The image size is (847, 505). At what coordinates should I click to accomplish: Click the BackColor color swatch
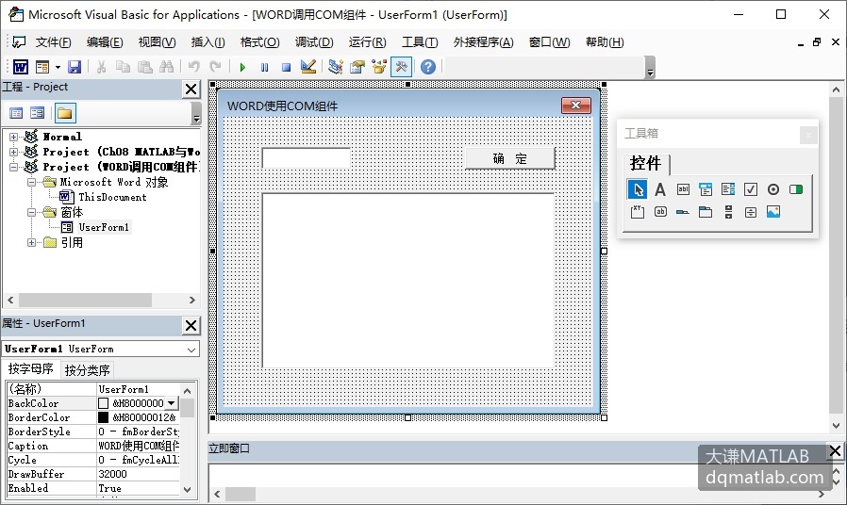(103, 403)
